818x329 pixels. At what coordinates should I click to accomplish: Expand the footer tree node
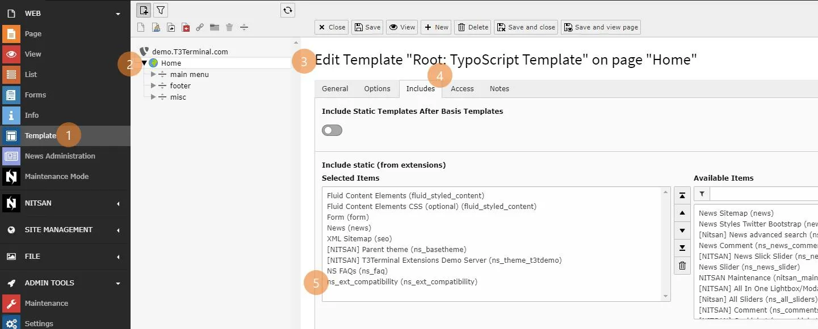click(x=153, y=86)
